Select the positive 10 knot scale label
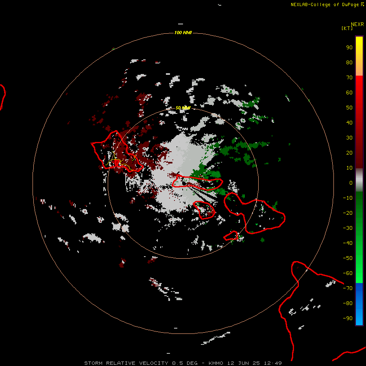Image resolution: width=366 pixels, height=366 pixels. click(x=349, y=168)
